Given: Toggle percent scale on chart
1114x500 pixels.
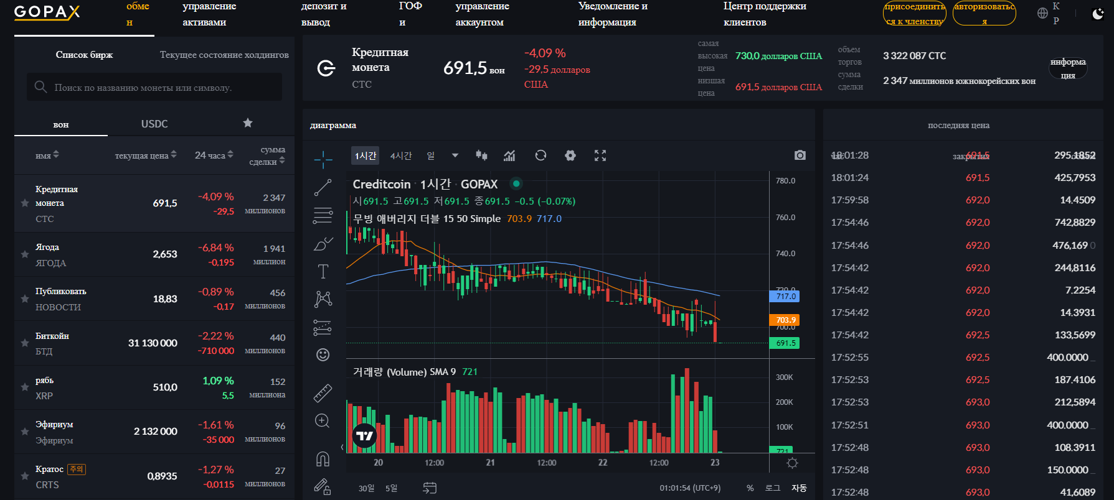Looking at the screenshot, I should point(750,488).
